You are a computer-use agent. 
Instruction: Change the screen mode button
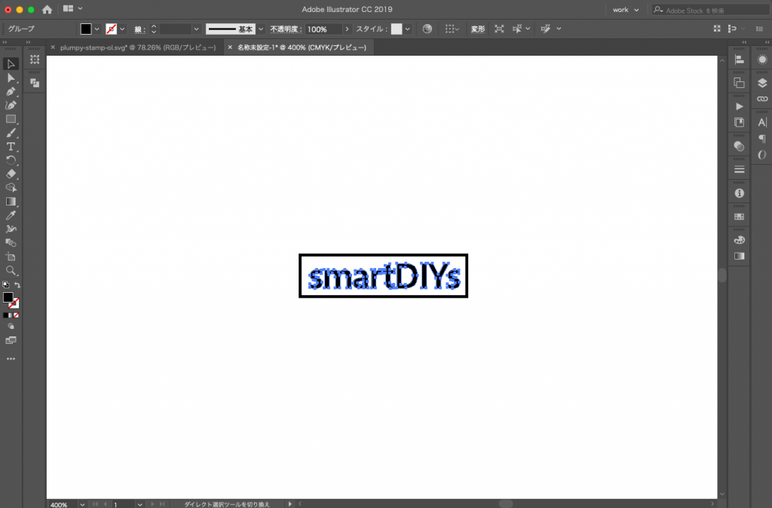[11, 340]
